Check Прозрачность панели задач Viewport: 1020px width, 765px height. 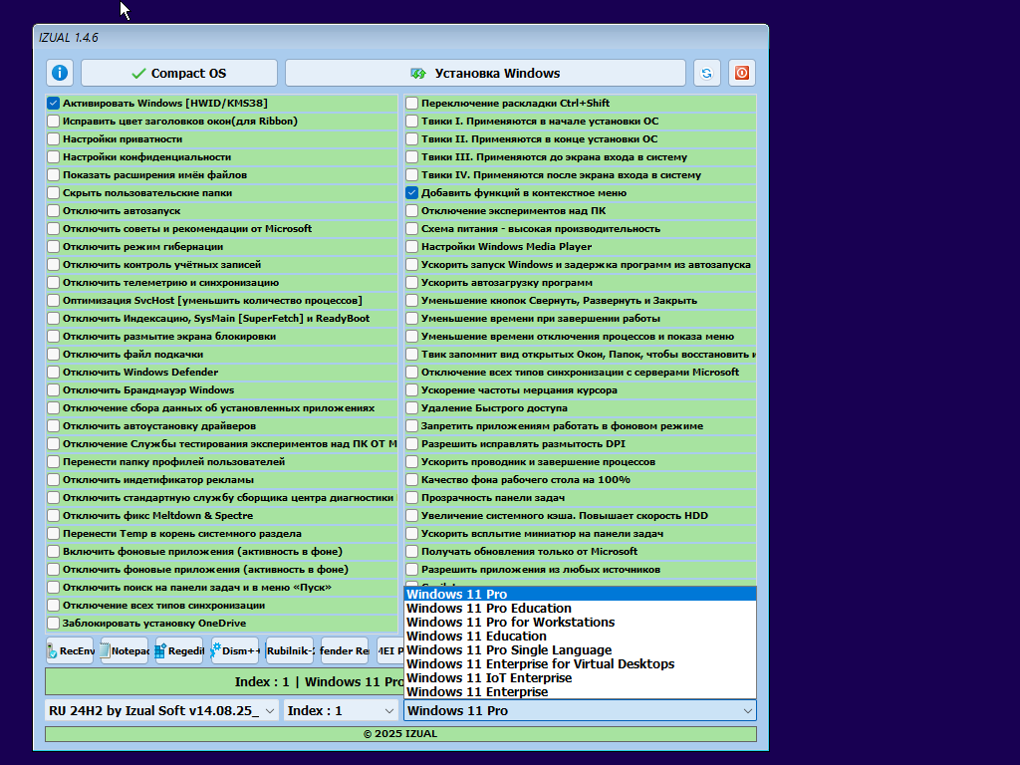coord(411,498)
